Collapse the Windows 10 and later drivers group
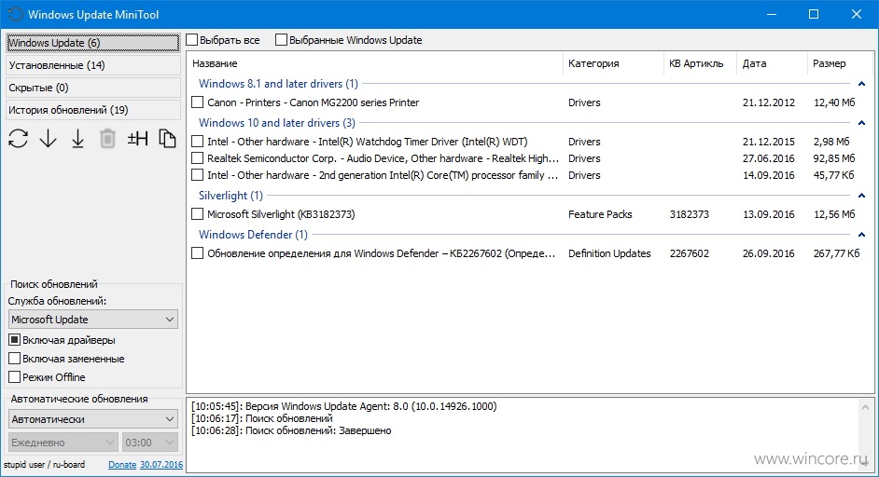The image size is (879, 477). (861, 123)
